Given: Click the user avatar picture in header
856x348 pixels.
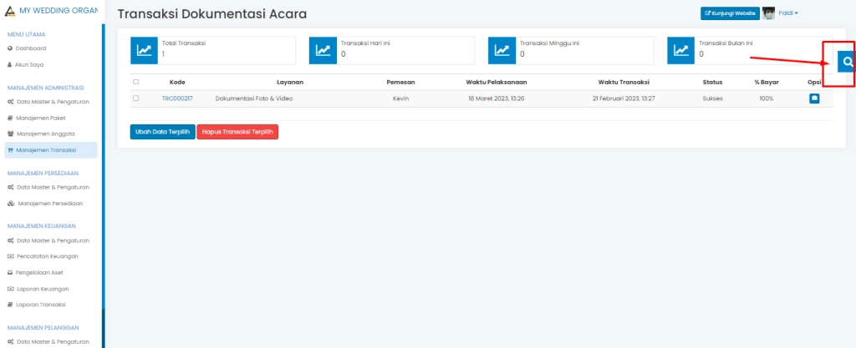Looking at the screenshot, I should pyautogui.click(x=769, y=13).
